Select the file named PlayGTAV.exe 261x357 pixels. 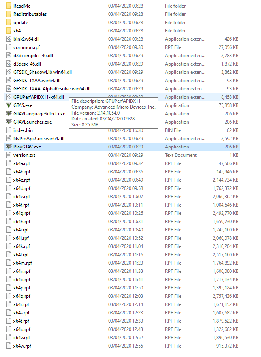click(27, 147)
